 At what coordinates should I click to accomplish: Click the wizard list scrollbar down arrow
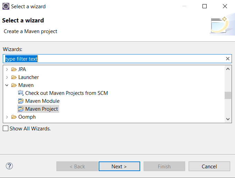point(228,119)
